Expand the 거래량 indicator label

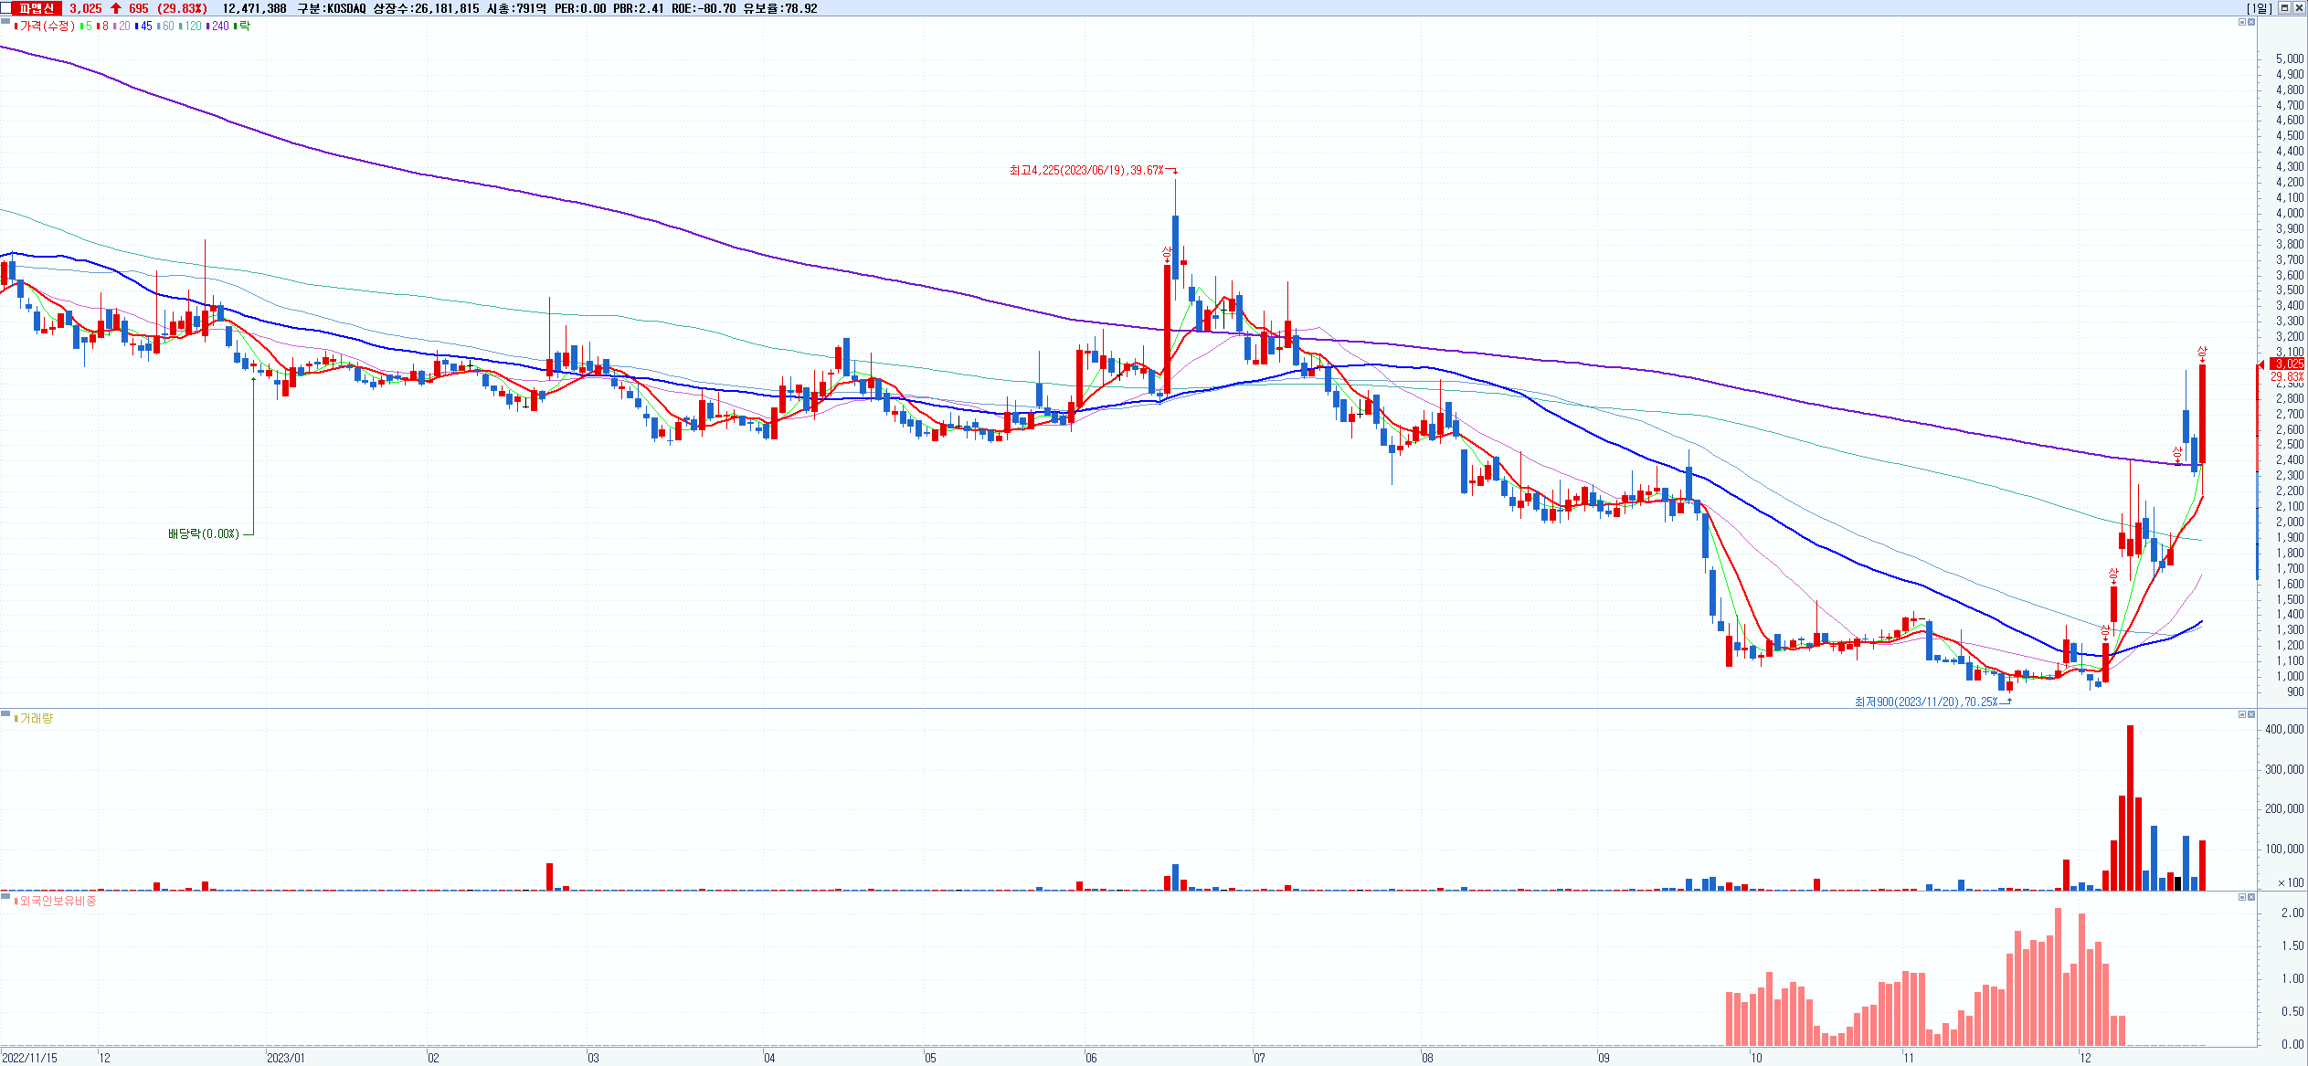pyautogui.click(x=37, y=719)
